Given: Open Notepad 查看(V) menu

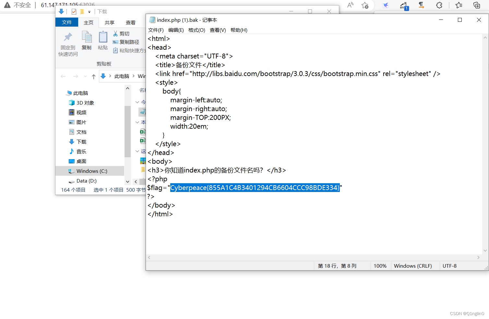Looking at the screenshot, I should (218, 30).
